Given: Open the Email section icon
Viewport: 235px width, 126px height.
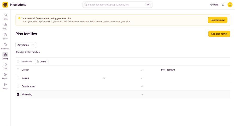Looking at the screenshot, I should tap(5, 35).
